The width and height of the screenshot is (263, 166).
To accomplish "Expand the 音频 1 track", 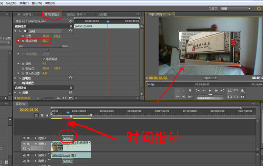I will [x=36, y=155].
